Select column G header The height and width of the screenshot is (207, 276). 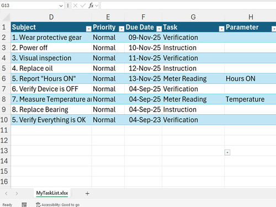point(193,17)
